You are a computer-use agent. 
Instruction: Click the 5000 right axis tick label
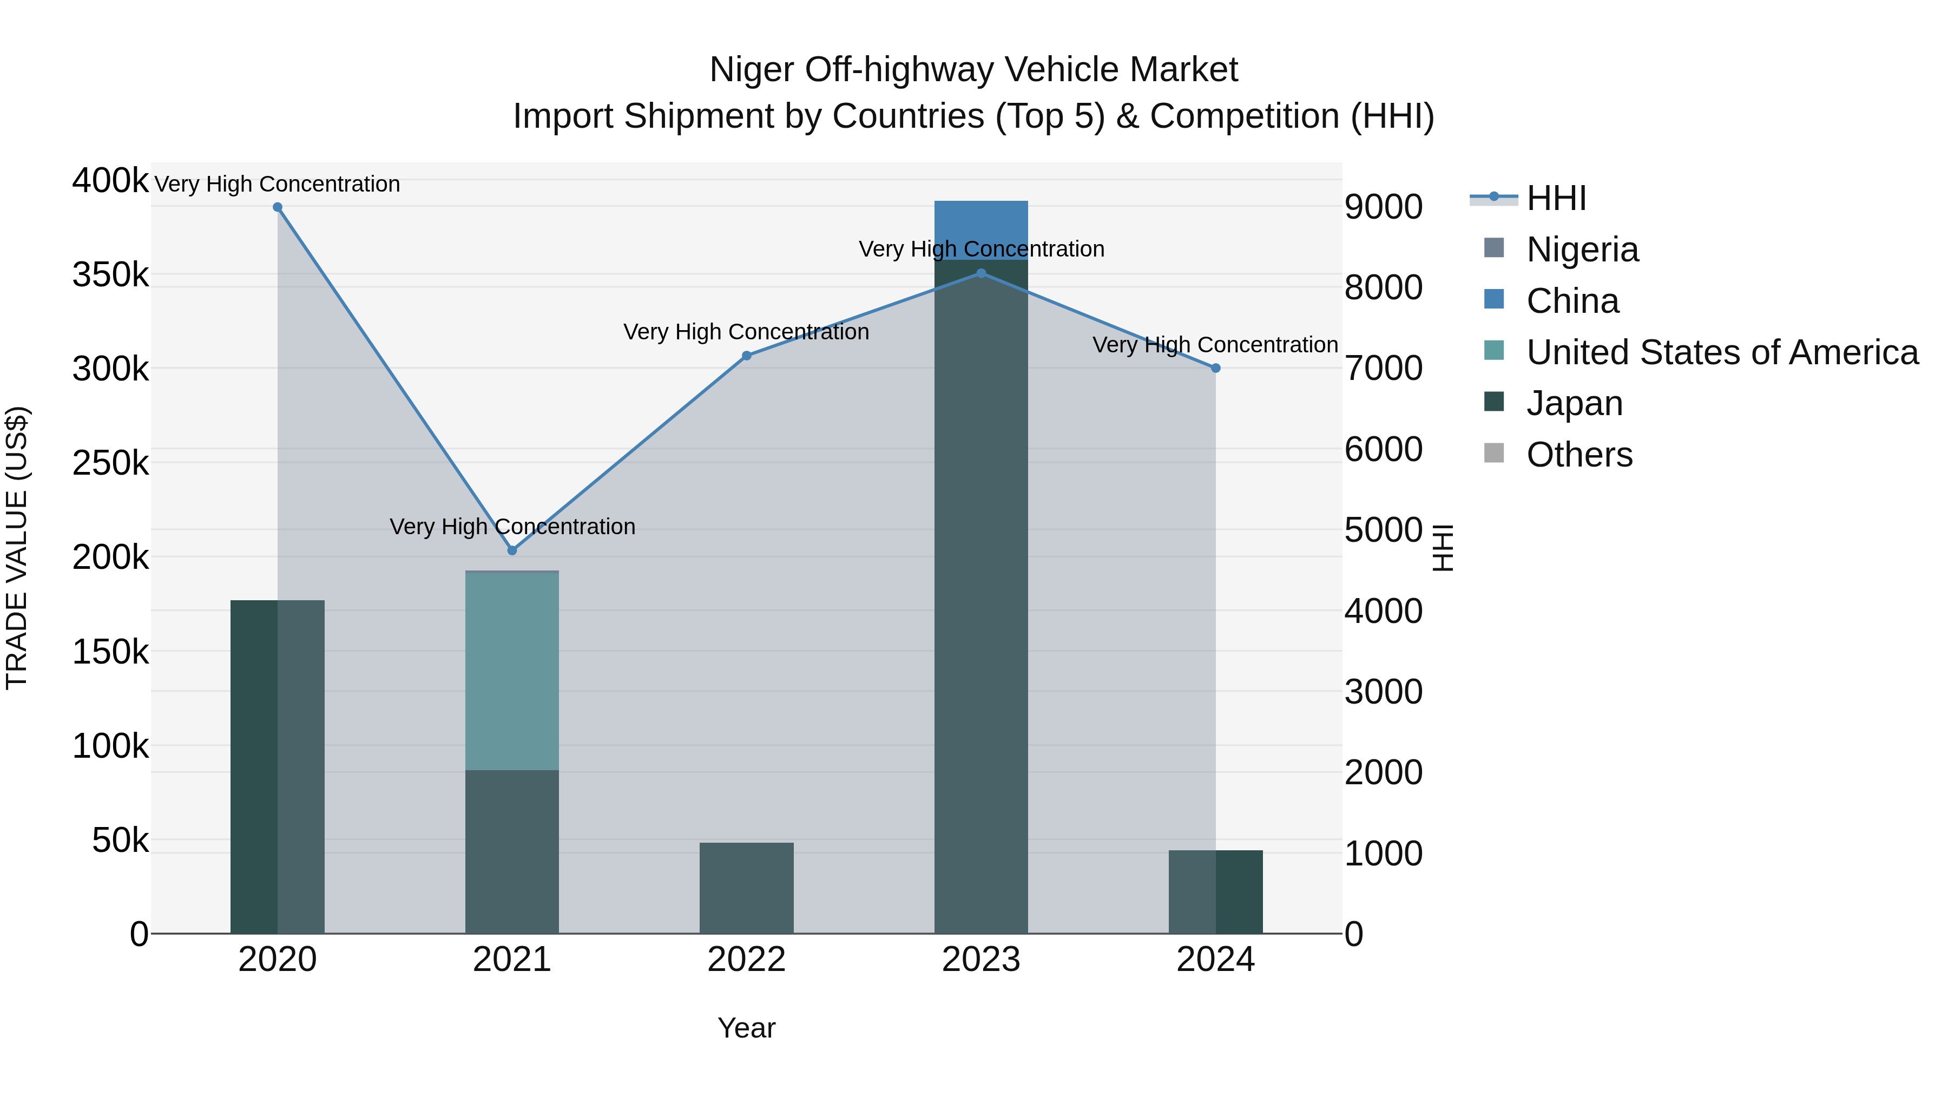click(1384, 530)
